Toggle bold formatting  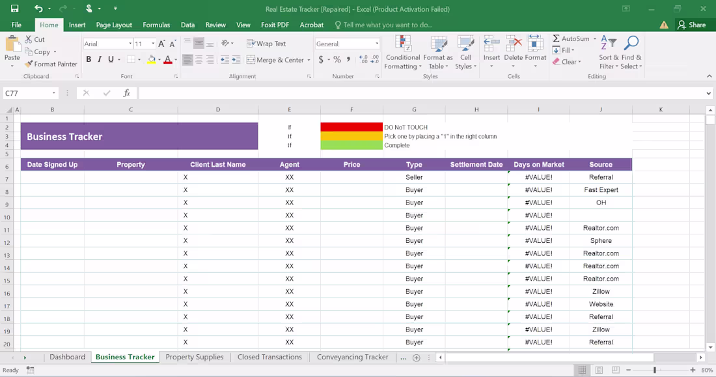[88, 59]
